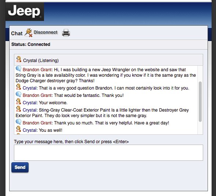Click into the message text box
This screenshot has width=216, height=196.
tap(109, 153)
